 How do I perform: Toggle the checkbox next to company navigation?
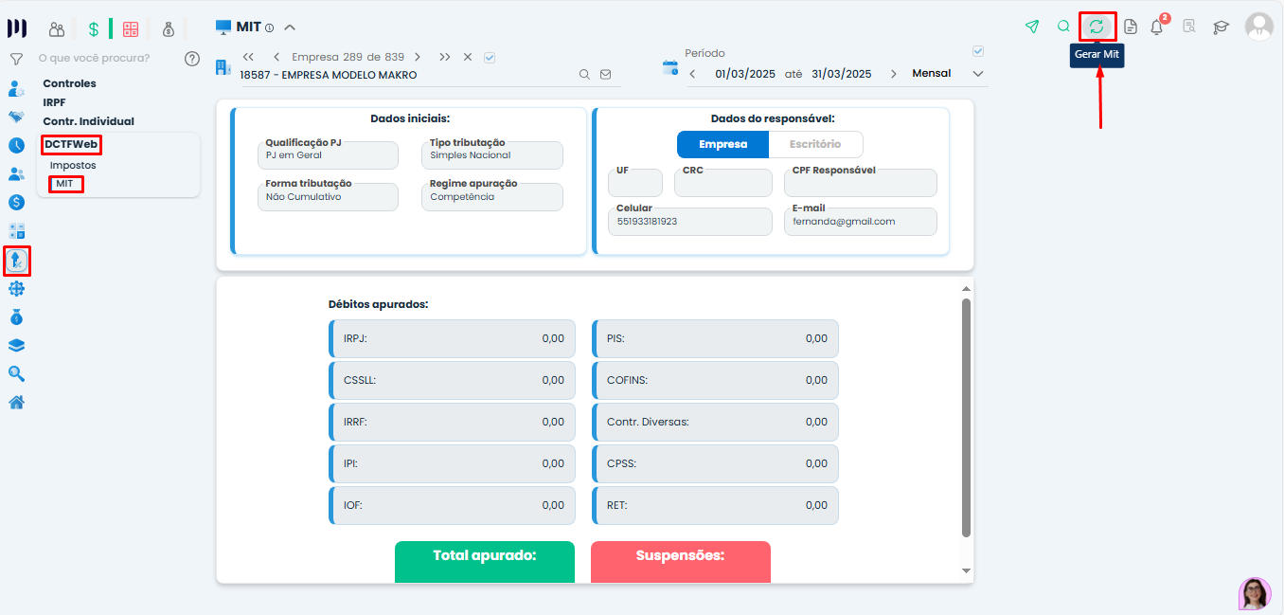click(x=490, y=57)
